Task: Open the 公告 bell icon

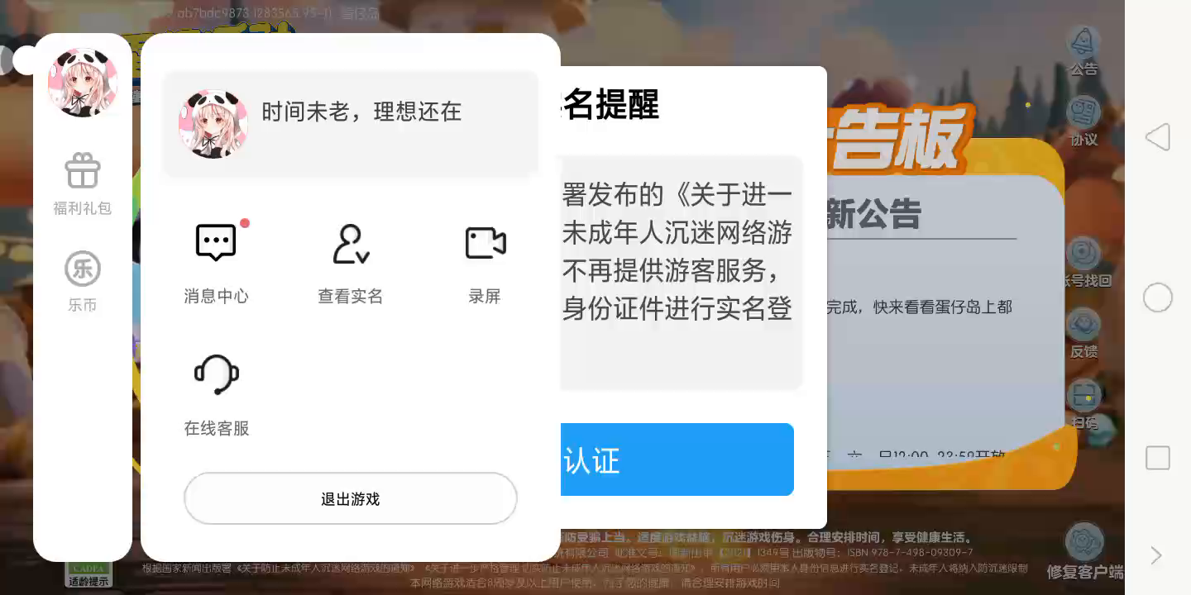Action: pos(1083,41)
